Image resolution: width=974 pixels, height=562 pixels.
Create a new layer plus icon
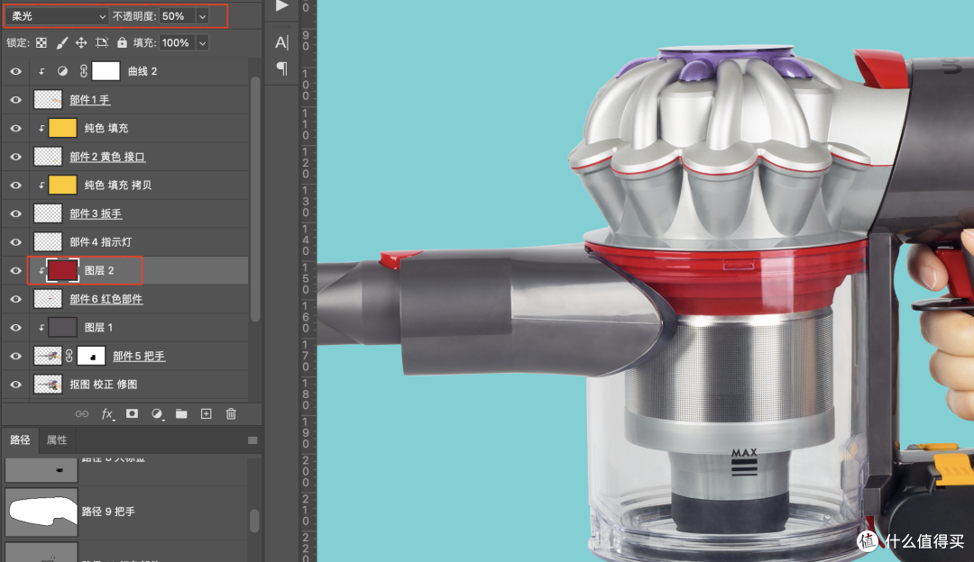click(207, 413)
